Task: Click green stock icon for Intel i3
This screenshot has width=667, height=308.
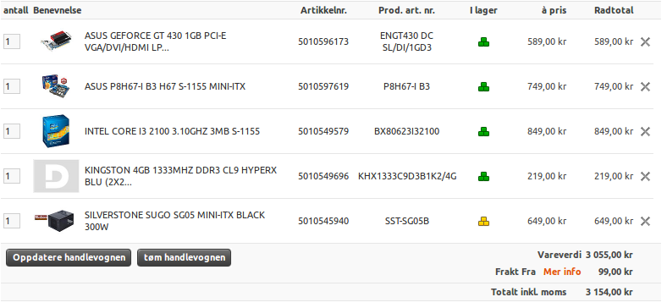Action: click(483, 131)
